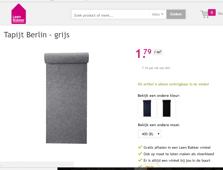This screenshot has height=170, width=223.
Task: Open the shopping cart icon
Action: tap(205, 14)
